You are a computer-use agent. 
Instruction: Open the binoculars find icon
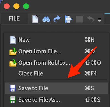(x=46, y=19)
